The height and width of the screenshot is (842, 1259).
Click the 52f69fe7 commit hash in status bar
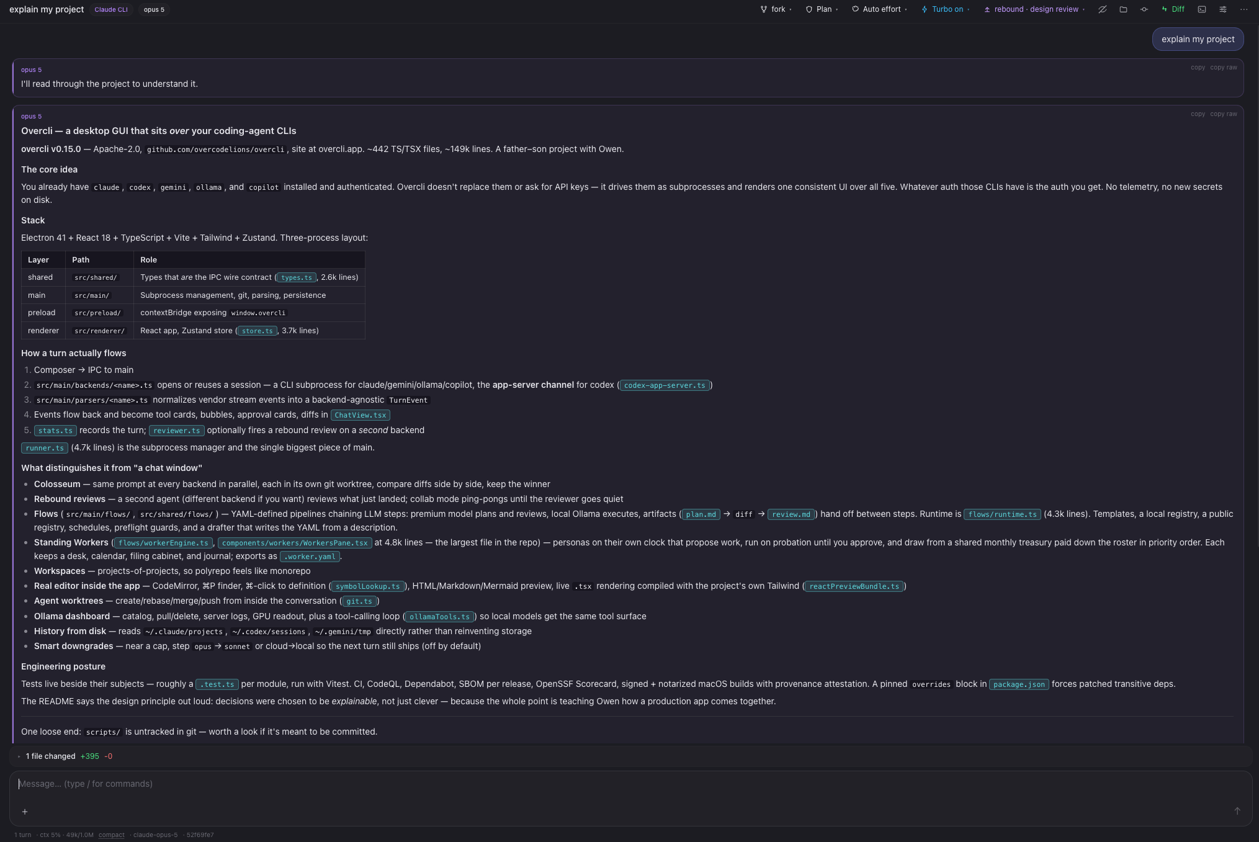point(200,835)
